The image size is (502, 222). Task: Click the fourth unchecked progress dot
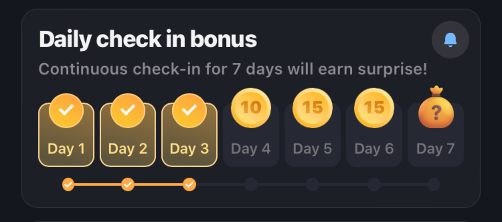coord(251,184)
